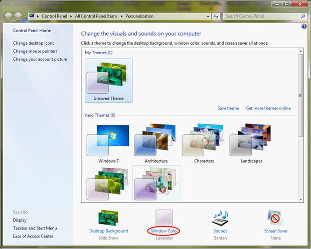Click the Window Color lavender swatch icon
311x249 pixels.
(x=164, y=218)
